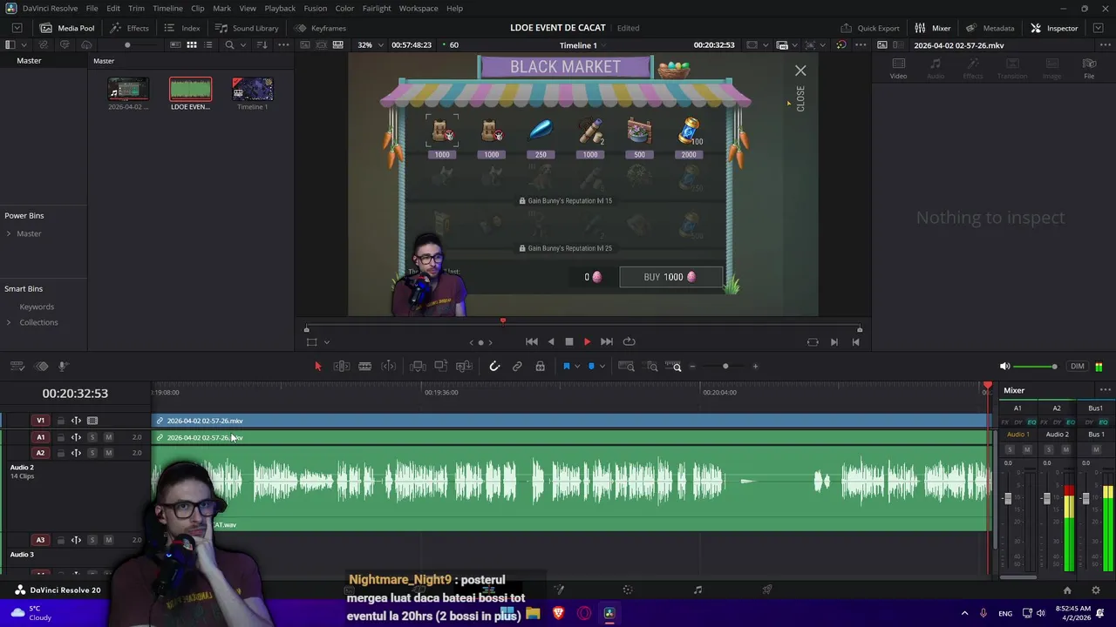The height and width of the screenshot is (627, 1116).
Task: Expand the Master bin under Power Bins
Action: (x=9, y=233)
